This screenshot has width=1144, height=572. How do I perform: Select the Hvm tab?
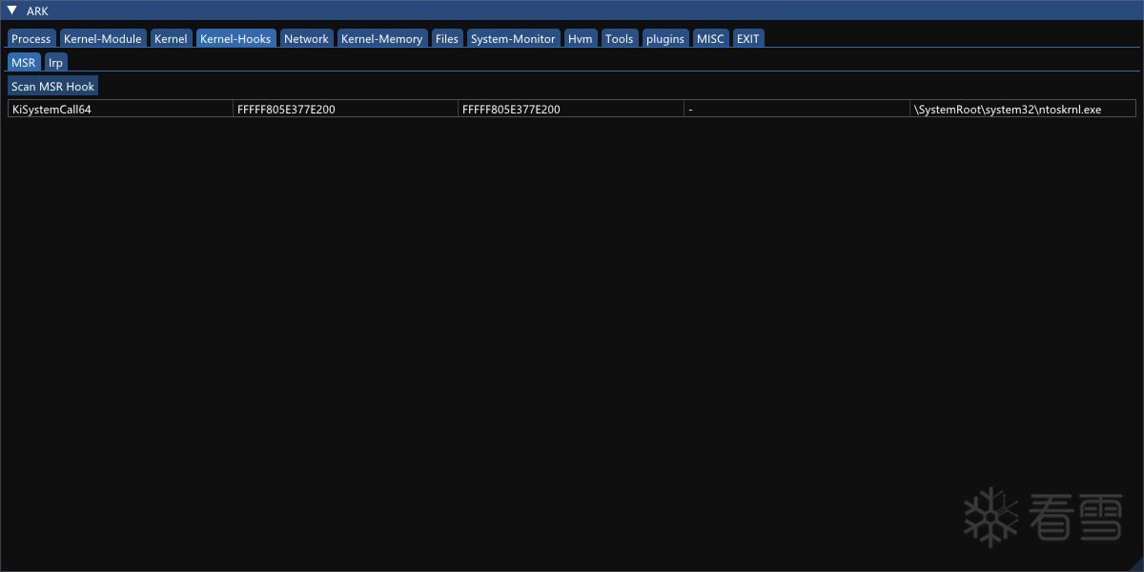coord(581,38)
